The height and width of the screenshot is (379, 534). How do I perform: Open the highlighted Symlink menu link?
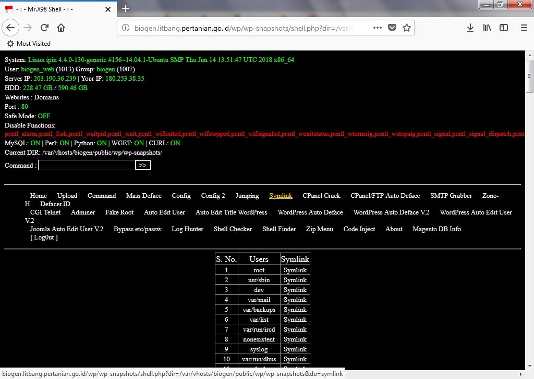pyautogui.click(x=281, y=196)
